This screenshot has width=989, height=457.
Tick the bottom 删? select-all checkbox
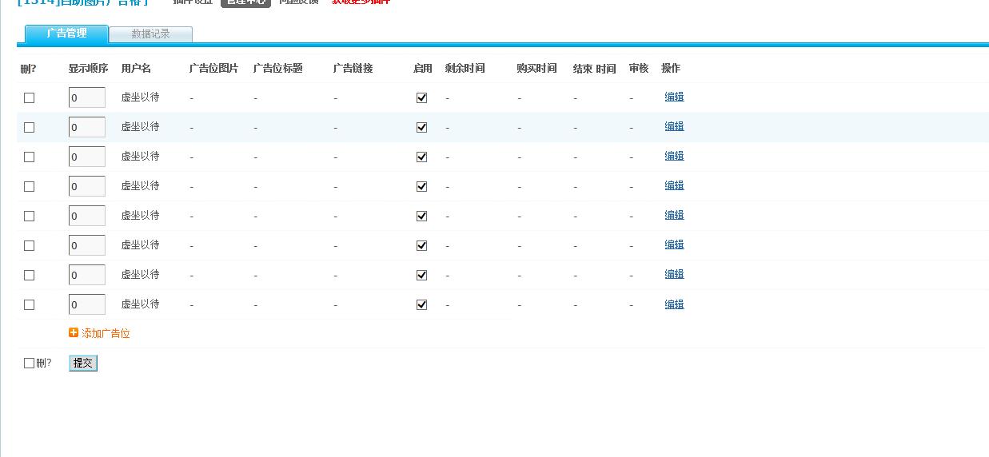(30, 364)
